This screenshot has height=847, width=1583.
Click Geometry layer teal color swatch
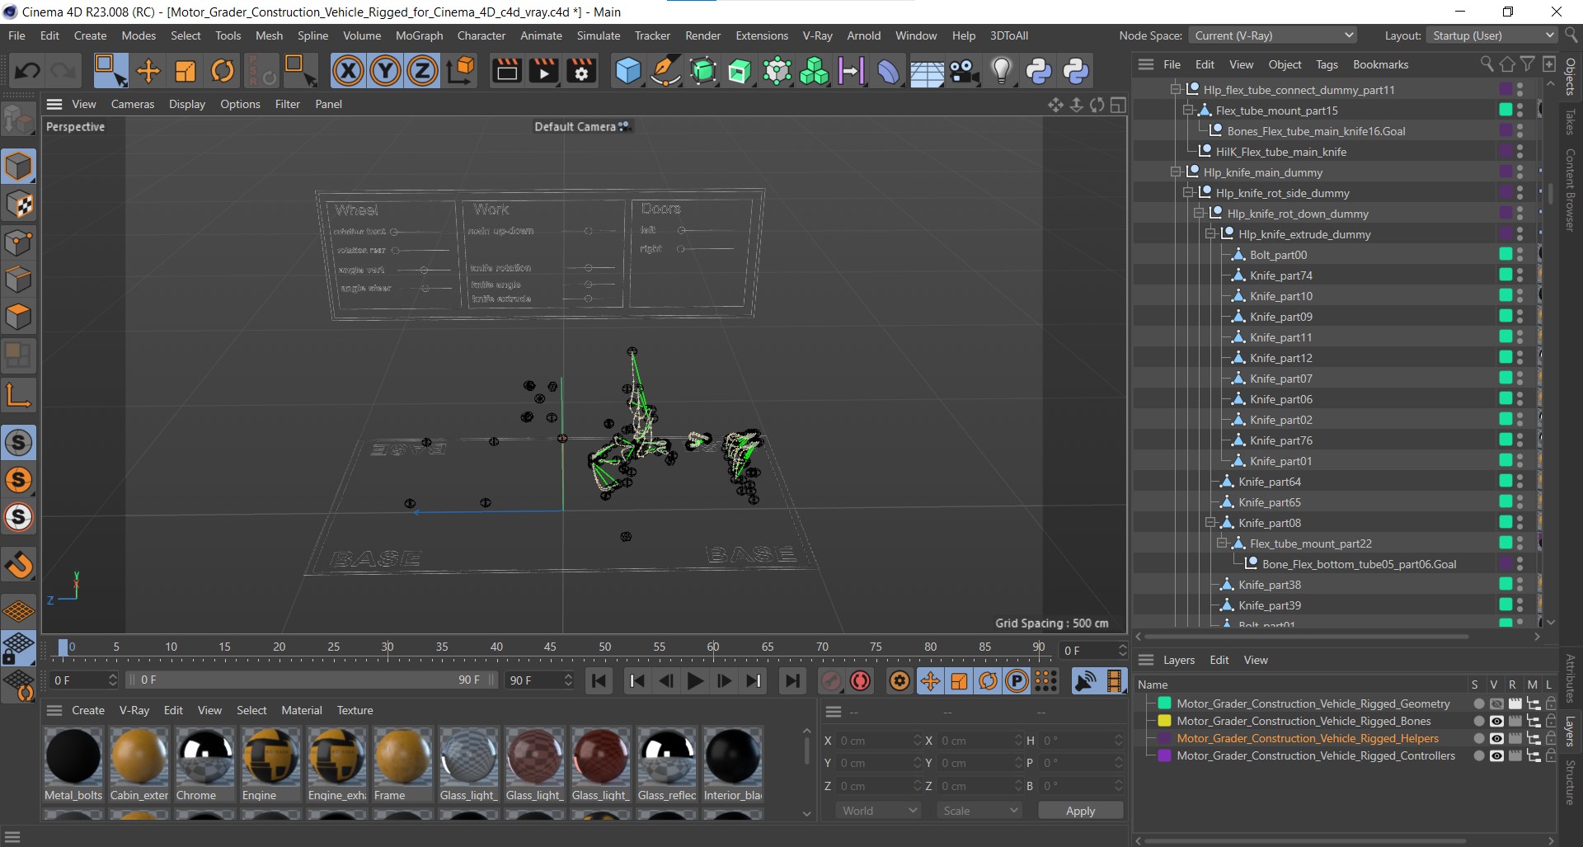click(x=1164, y=703)
